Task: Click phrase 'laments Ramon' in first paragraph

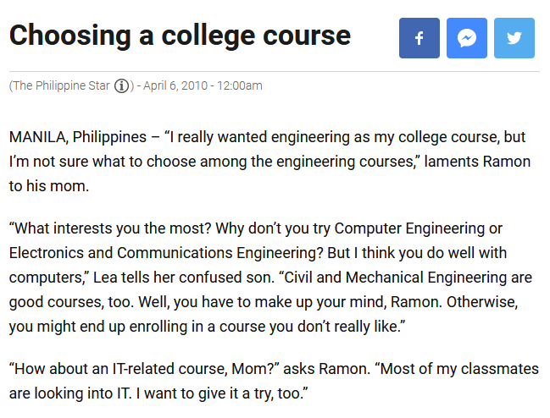Action: point(477,162)
